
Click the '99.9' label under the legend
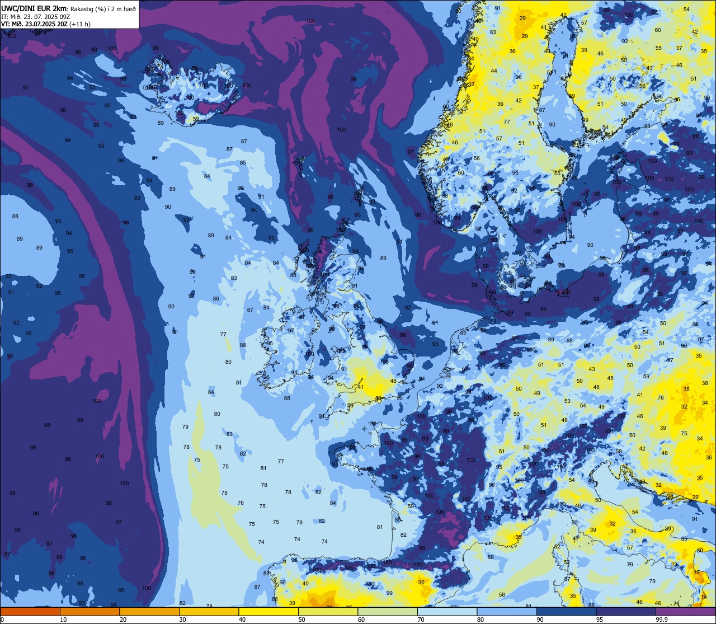(x=662, y=620)
